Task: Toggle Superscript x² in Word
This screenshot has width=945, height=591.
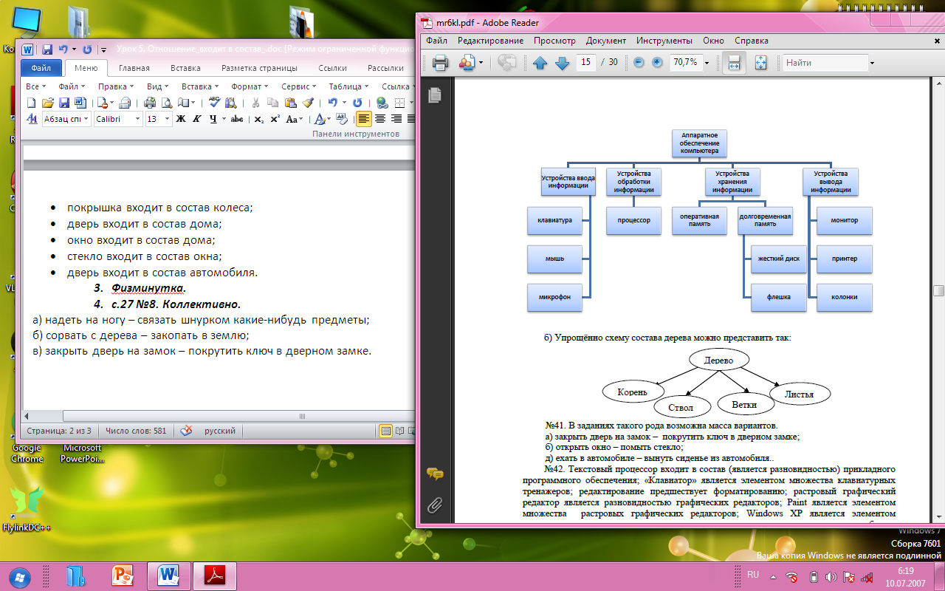Action: coord(275,119)
